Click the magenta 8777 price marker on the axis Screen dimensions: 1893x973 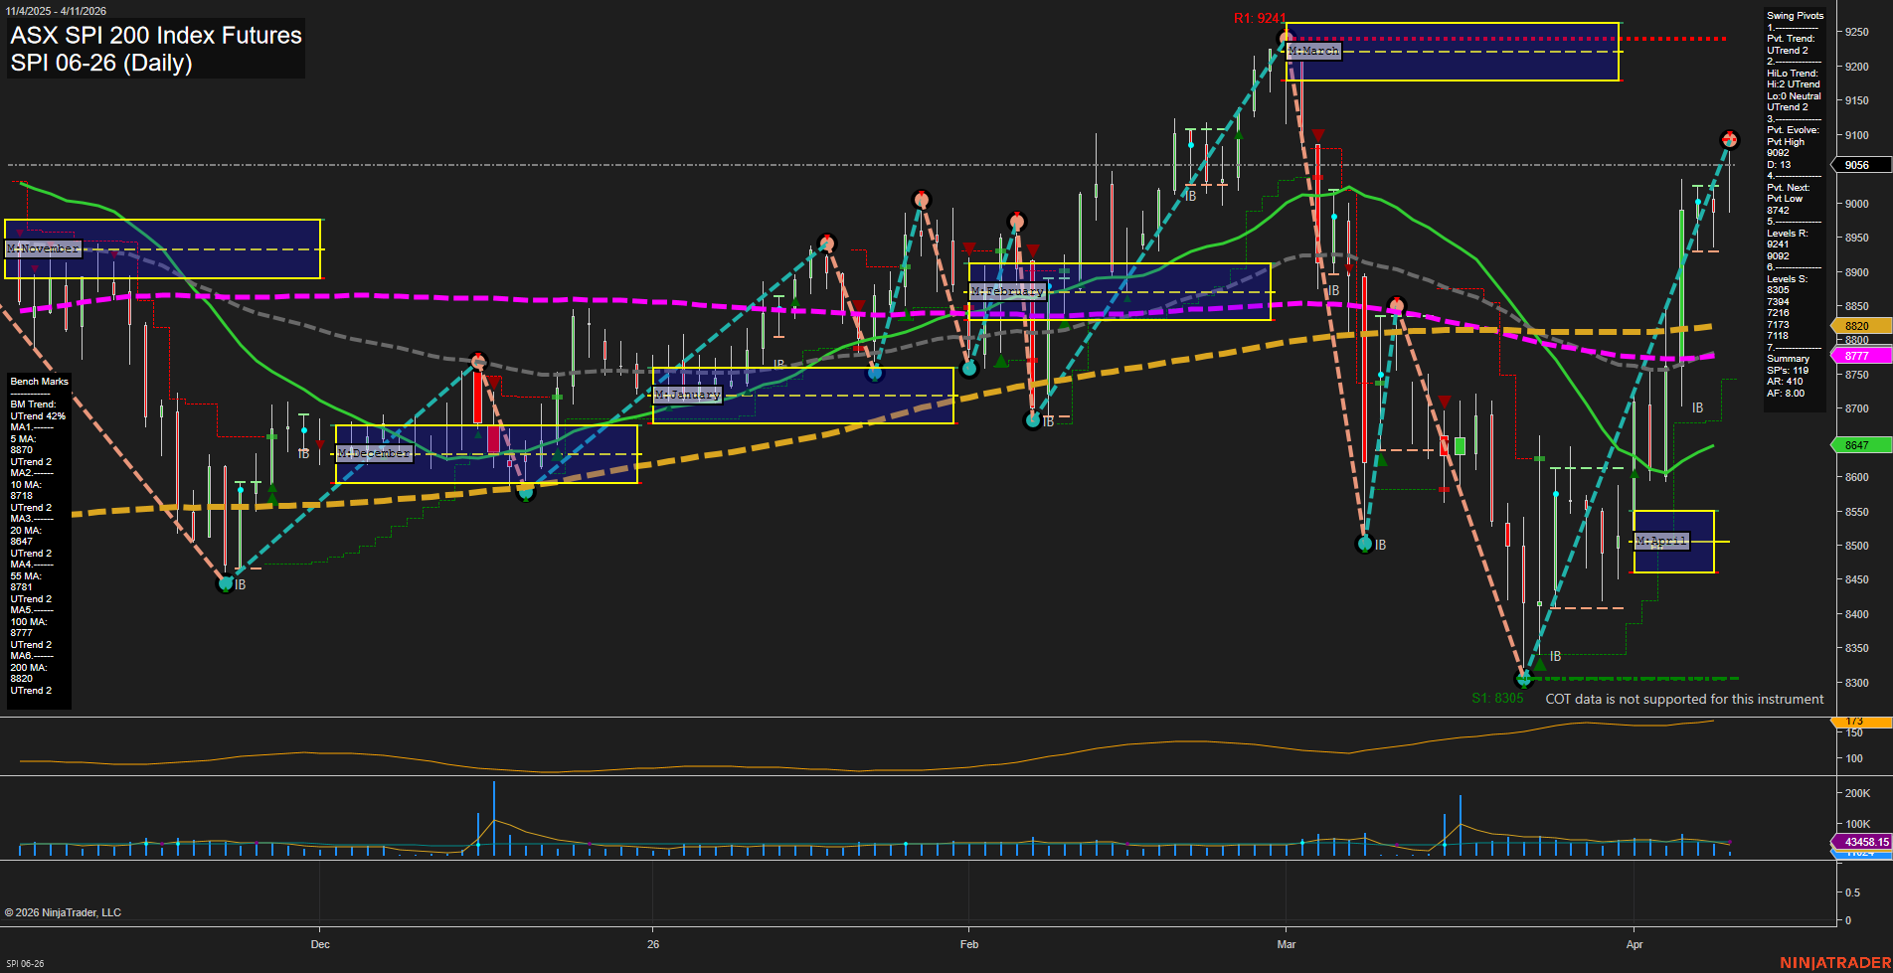tap(1855, 355)
